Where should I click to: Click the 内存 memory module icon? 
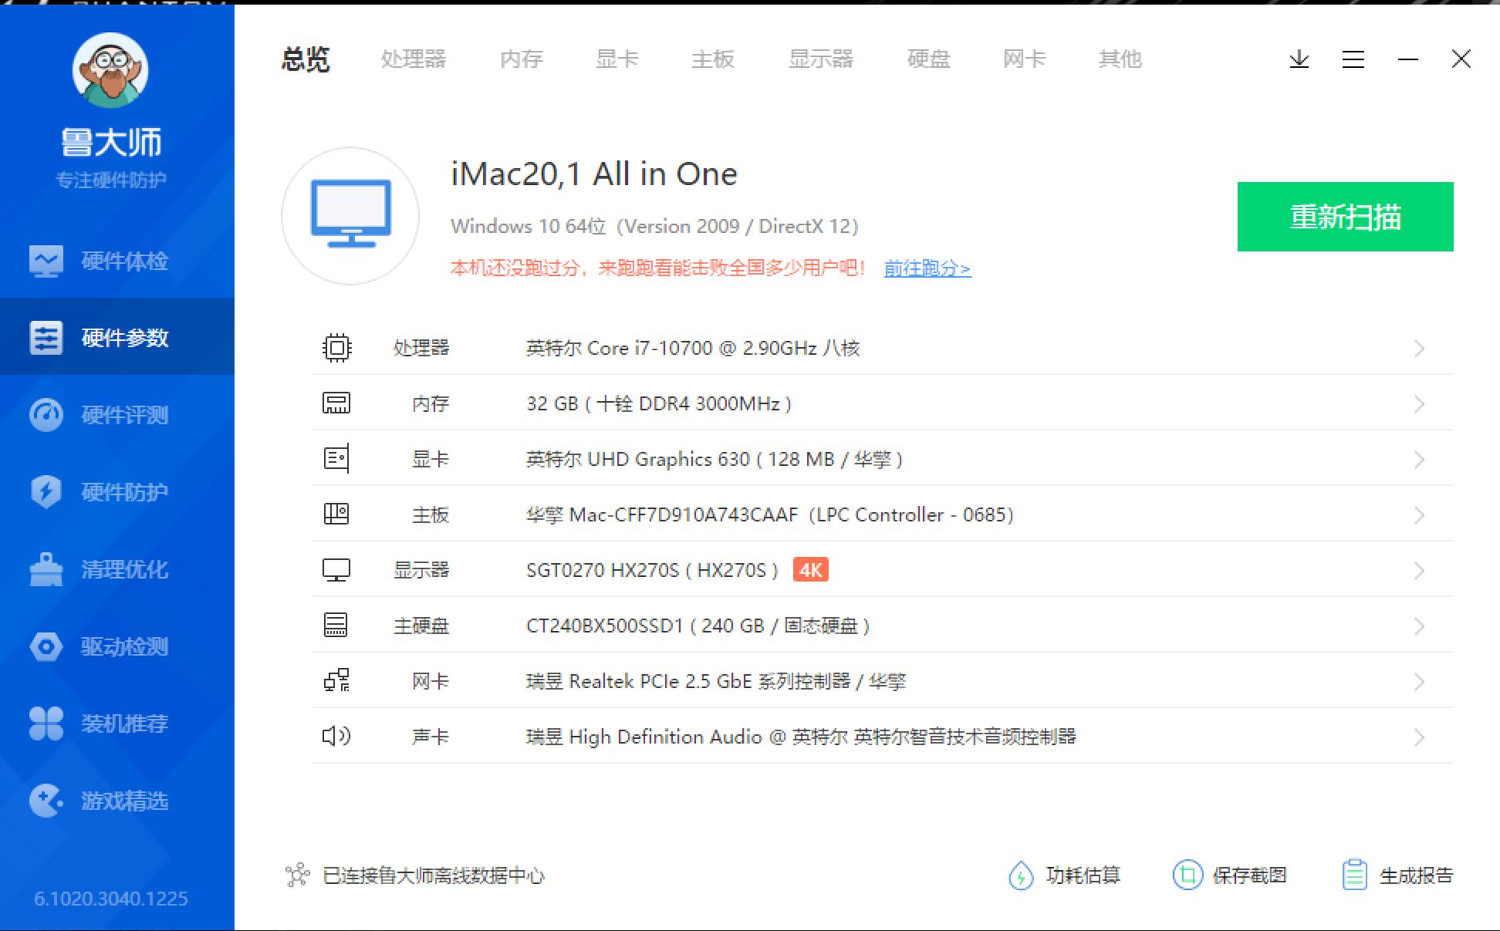[x=336, y=403]
